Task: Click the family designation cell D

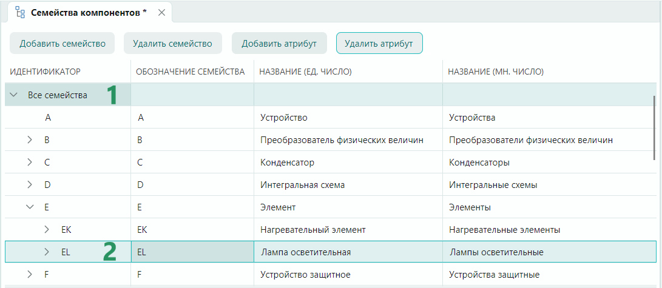Action: coord(192,185)
